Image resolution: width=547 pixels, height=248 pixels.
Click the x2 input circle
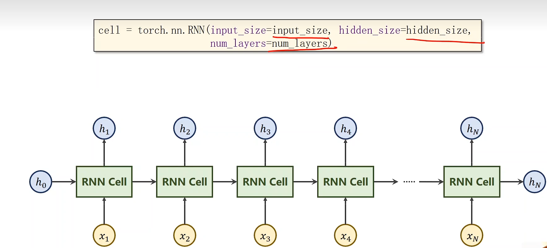point(185,236)
